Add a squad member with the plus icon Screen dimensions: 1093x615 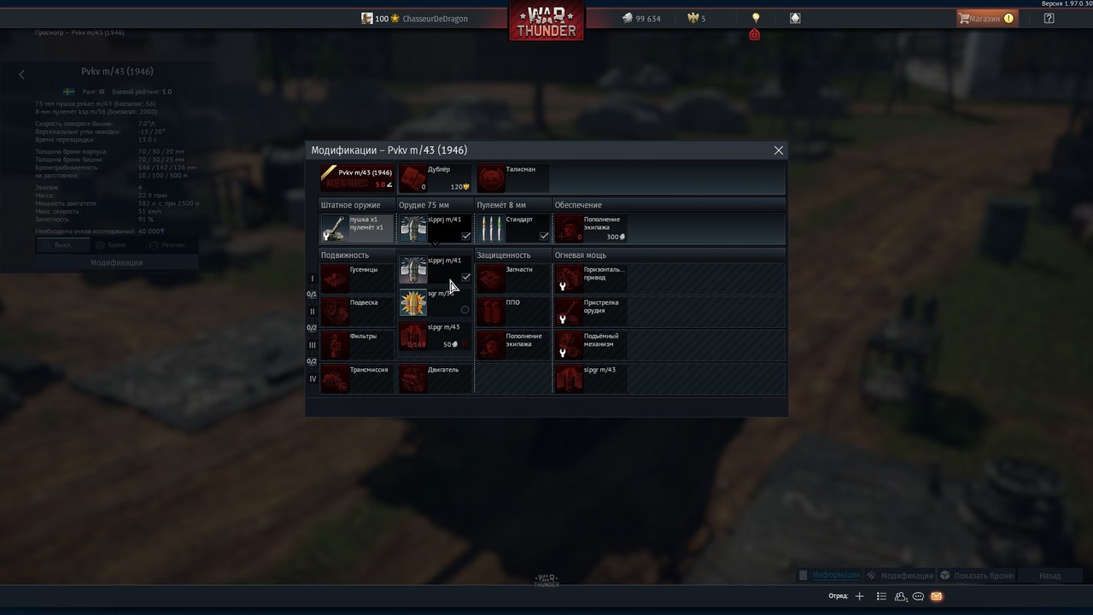[x=860, y=596]
